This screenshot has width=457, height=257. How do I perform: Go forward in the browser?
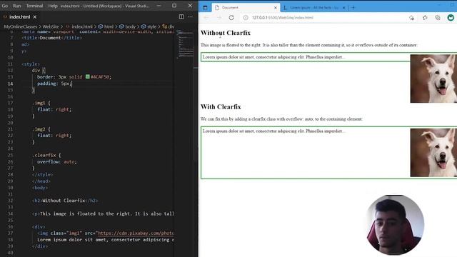[219, 17]
